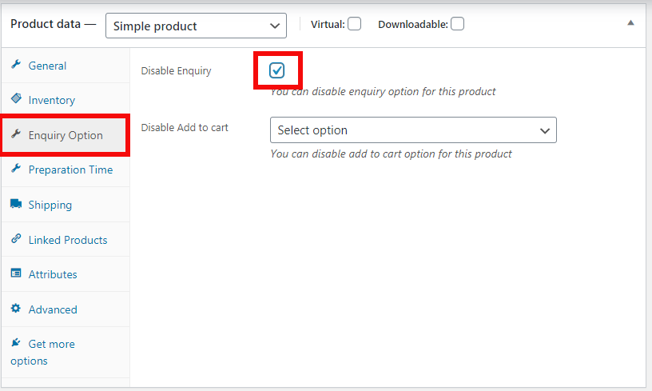The width and height of the screenshot is (652, 391).
Task: Click the wrench icon beside Enquiry Option
Action: pyautogui.click(x=16, y=134)
